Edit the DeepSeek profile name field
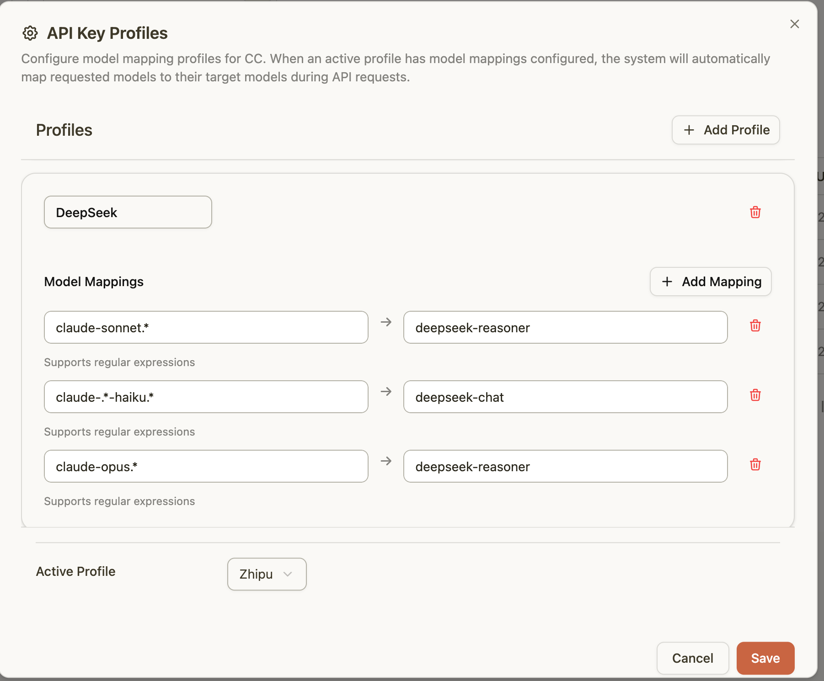This screenshot has width=824, height=681. (x=128, y=212)
